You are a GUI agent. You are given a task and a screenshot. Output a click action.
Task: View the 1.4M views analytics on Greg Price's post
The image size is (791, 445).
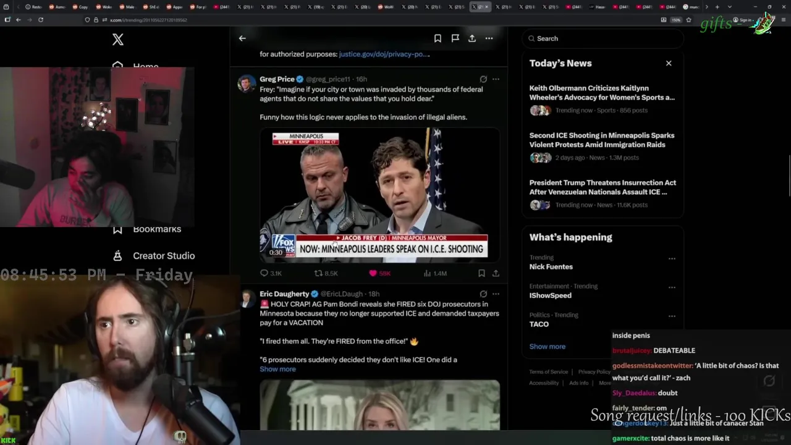(435, 273)
